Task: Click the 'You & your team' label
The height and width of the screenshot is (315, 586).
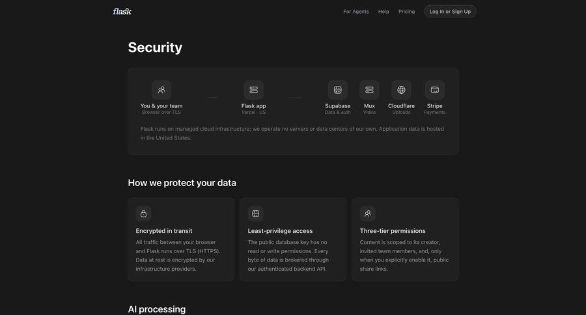Action: pos(161,106)
